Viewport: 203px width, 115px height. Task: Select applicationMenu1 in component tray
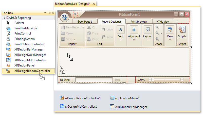(125, 98)
